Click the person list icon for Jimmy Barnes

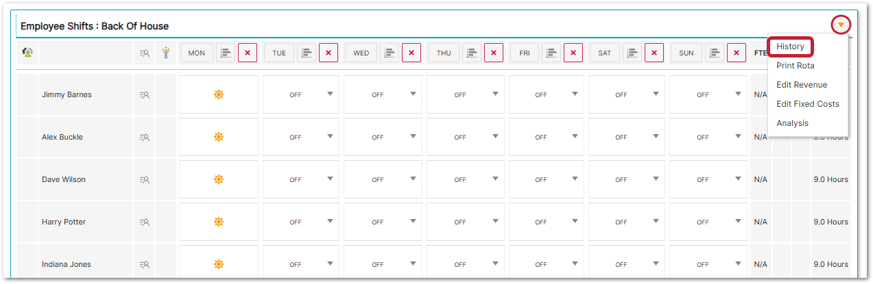click(x=145, y=95)
